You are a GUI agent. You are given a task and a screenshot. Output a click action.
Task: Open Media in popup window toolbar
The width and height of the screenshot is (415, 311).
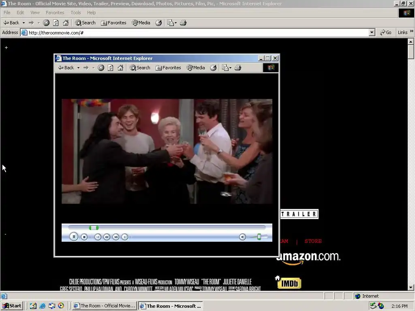[x=196, y=68]
